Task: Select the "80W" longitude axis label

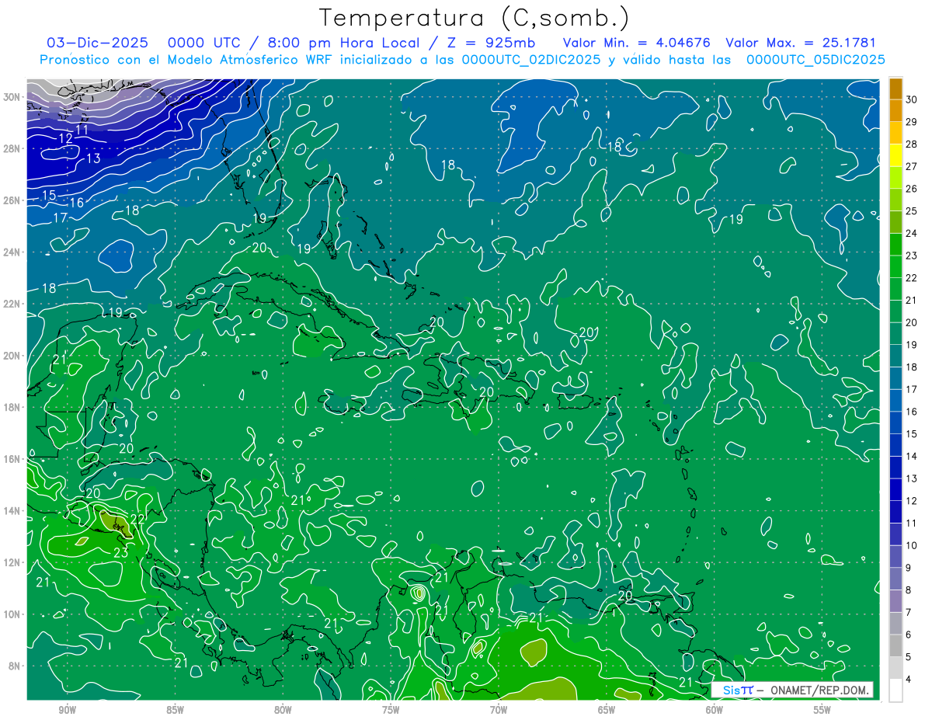Action: pos(283,710)
